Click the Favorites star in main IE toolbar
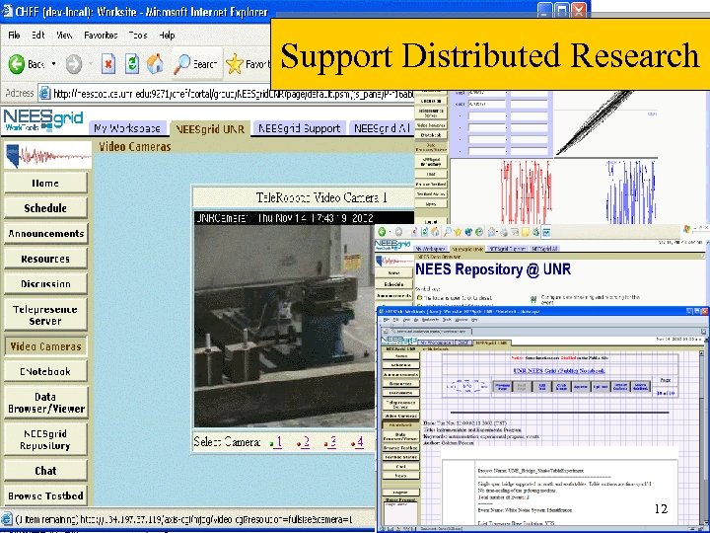The width and height of the screenshot is (710, 533). coord(235,64)
